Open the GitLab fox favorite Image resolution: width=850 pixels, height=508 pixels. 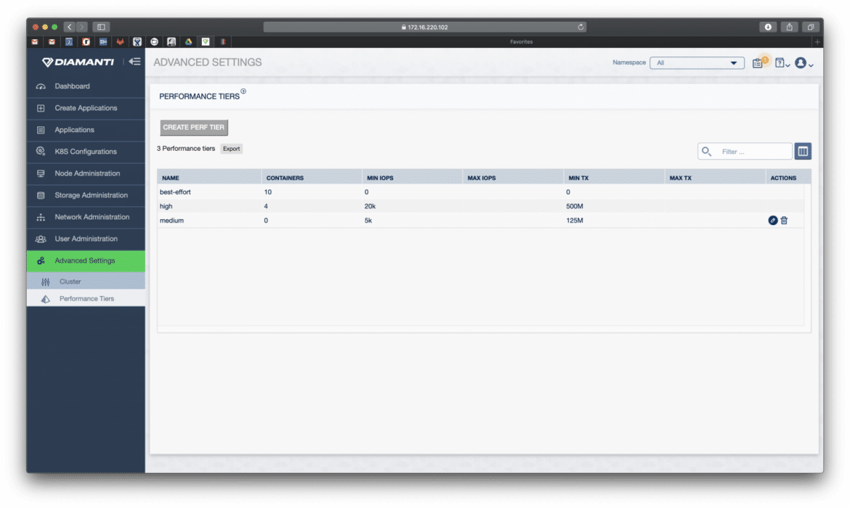coord(120,41)
